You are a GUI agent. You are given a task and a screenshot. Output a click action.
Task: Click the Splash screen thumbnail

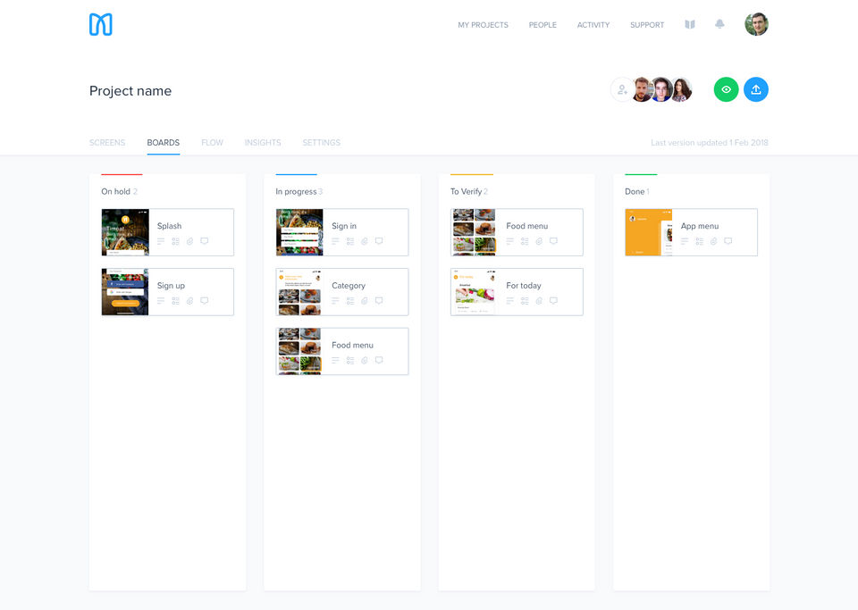tap(125, 232)
